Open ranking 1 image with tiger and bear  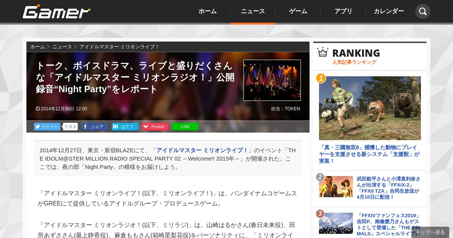click(370, 108)
